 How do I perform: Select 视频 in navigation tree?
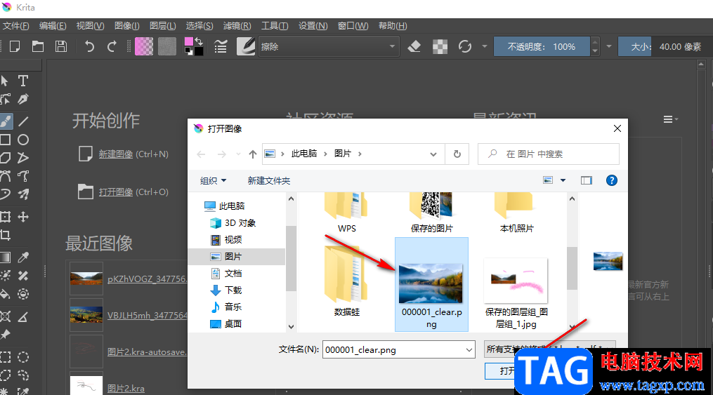(x=226, y=240)
